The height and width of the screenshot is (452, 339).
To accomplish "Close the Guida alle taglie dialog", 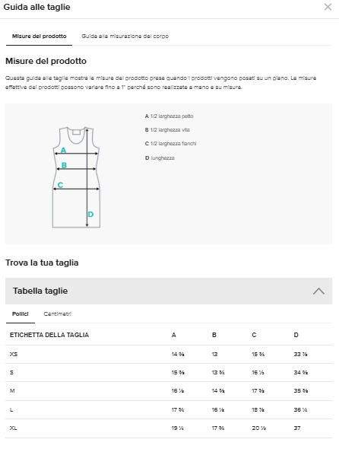I will [x=328, y=7].
